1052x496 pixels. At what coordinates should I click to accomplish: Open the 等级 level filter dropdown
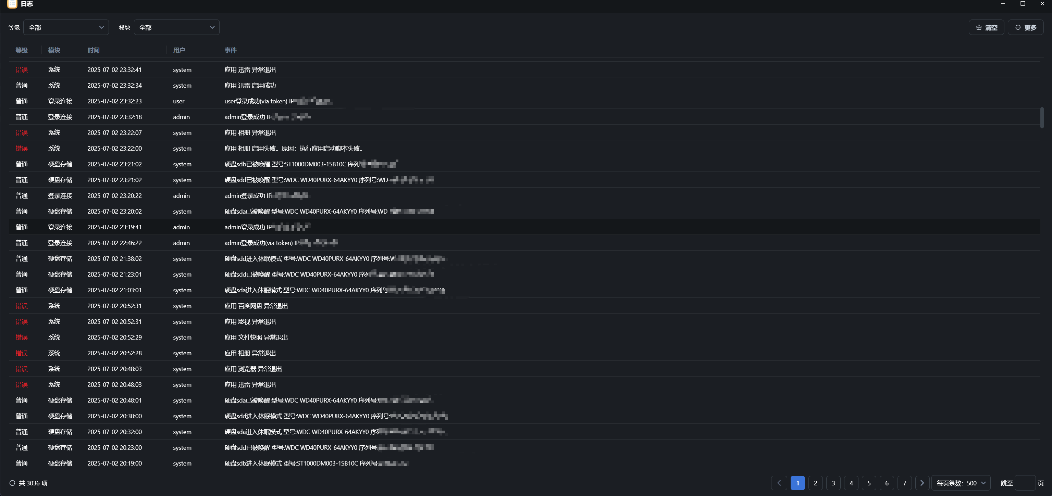pos(66,27)
